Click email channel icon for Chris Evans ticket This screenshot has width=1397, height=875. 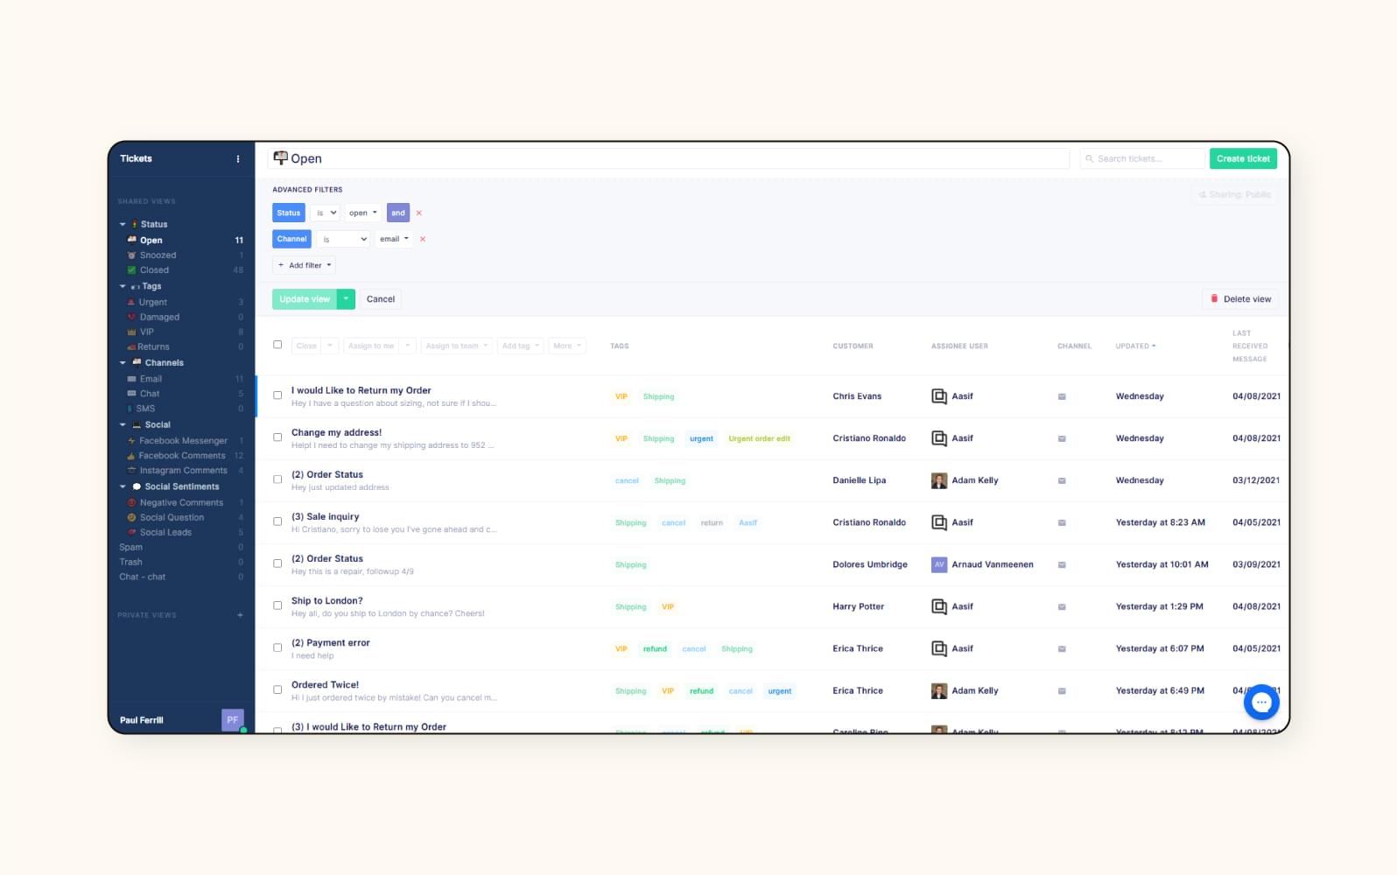[1062, 396]
